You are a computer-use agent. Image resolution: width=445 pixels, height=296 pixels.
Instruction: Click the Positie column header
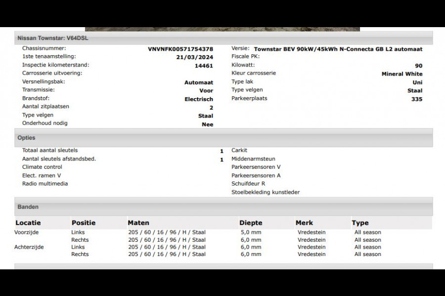tap(84, 223)
